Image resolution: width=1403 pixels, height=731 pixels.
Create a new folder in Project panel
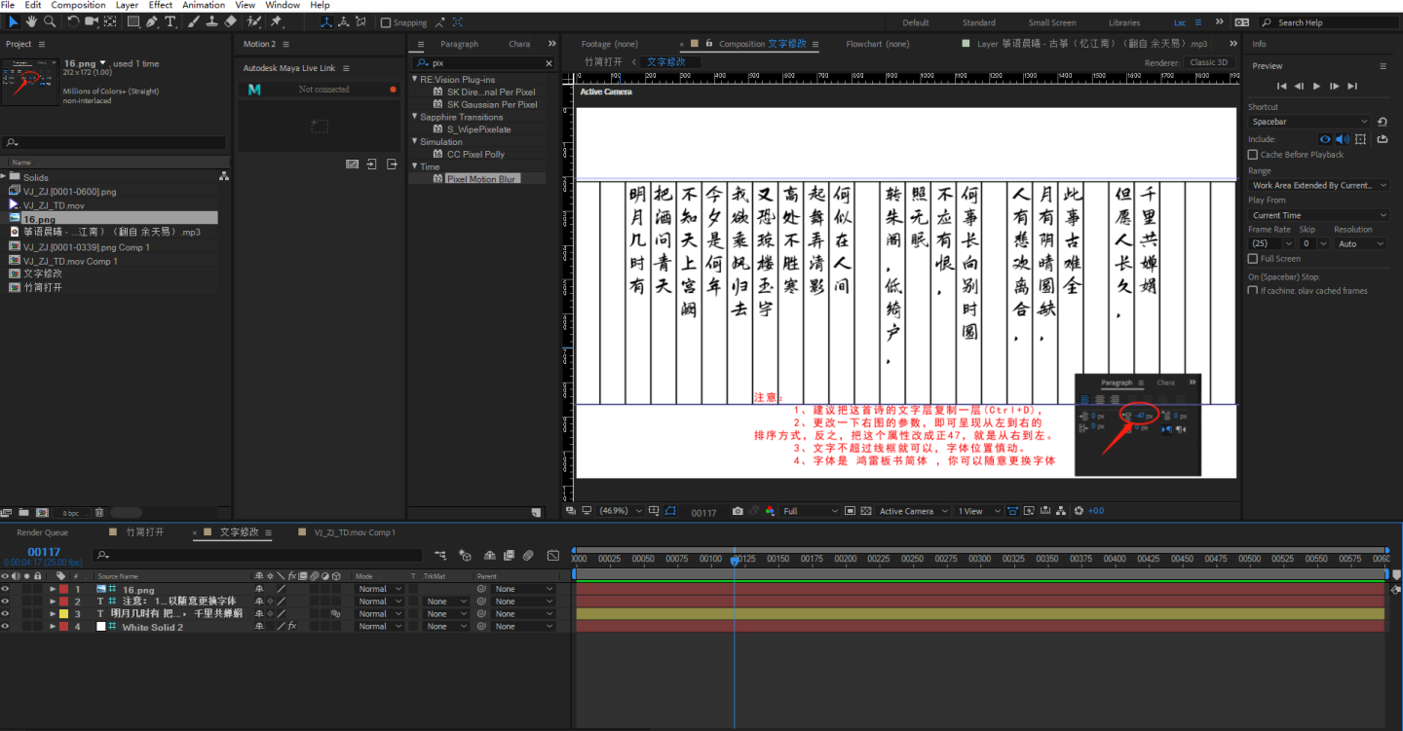tap(24, 513)
